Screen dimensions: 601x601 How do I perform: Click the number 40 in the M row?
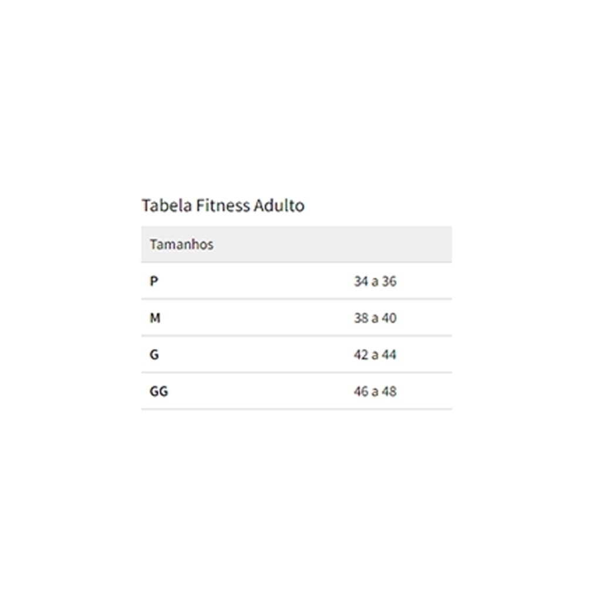(x=389, y=318)
